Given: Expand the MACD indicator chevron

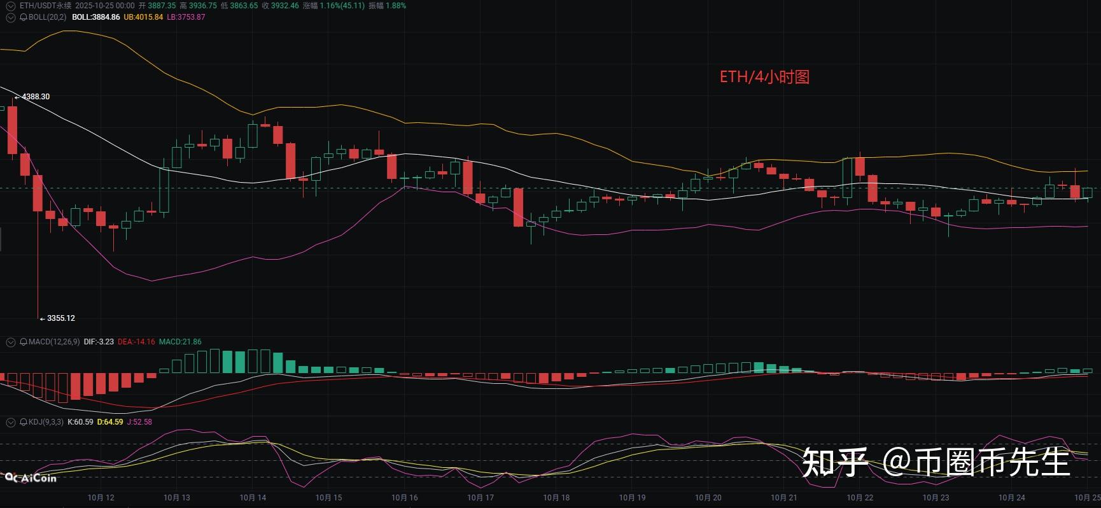Looking at the screenshot, I should (10, 342).
